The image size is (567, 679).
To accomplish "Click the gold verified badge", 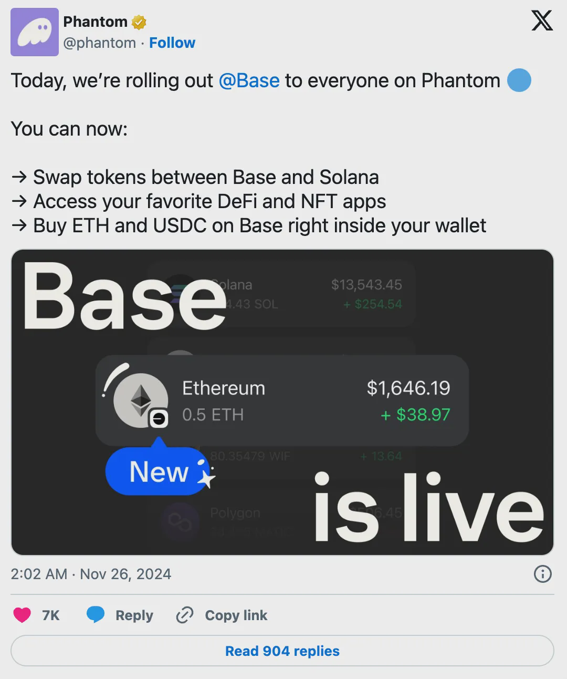I will tap(139, 22).
